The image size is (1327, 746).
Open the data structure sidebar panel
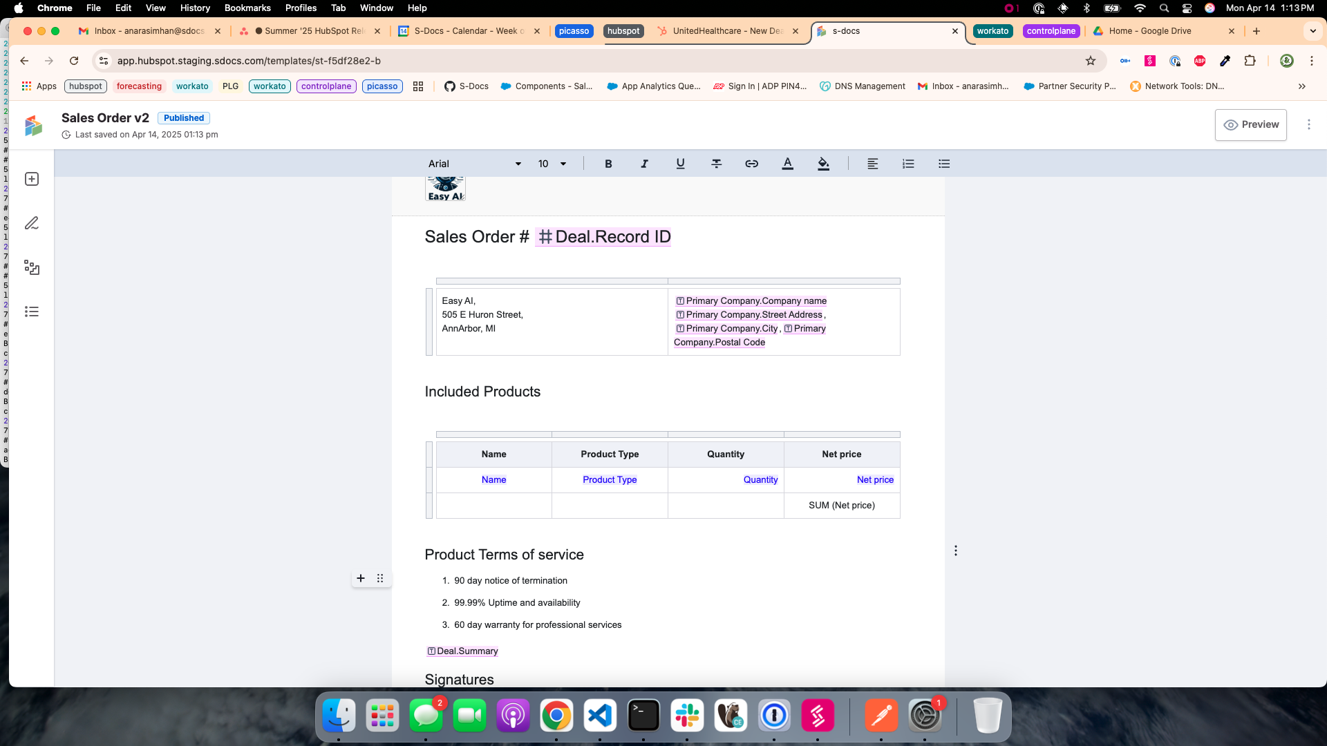32,267
